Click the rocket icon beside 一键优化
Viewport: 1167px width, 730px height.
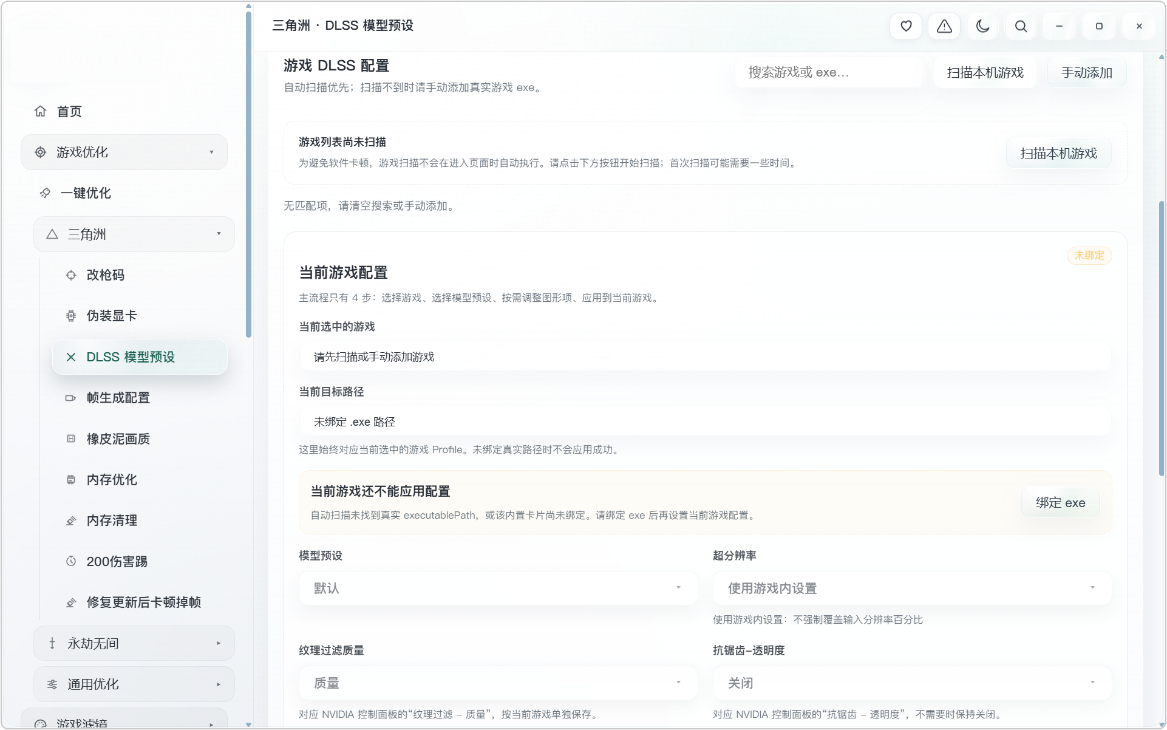click(x=45, y=193)
